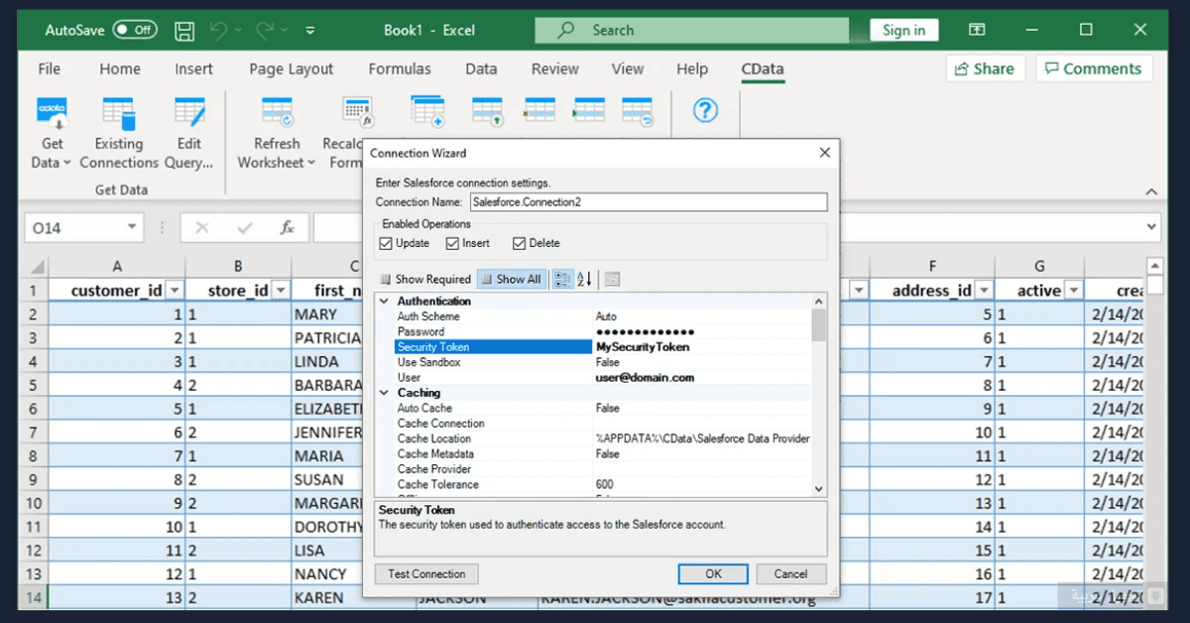Expand the formula bar with the chevron
Viewport: 1190px width, 623px height.
pyautogui.click(x=1150, y=227)
